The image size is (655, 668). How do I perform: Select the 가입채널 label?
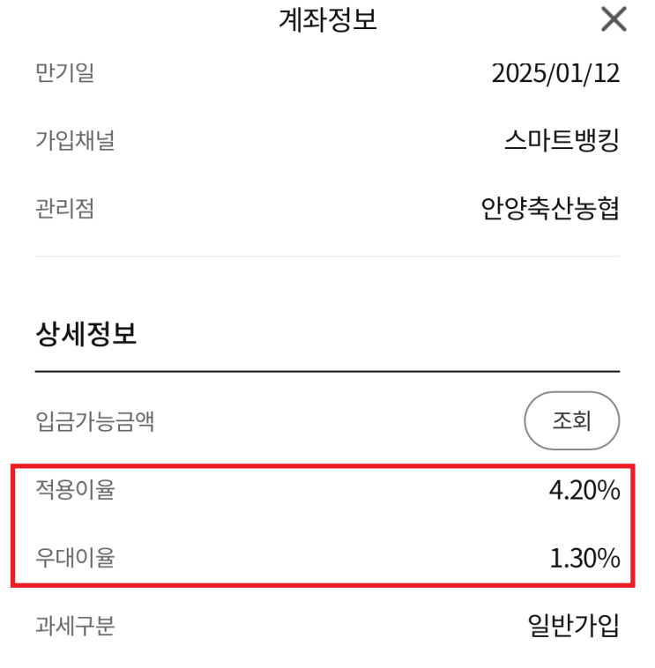tap(75, 140)
